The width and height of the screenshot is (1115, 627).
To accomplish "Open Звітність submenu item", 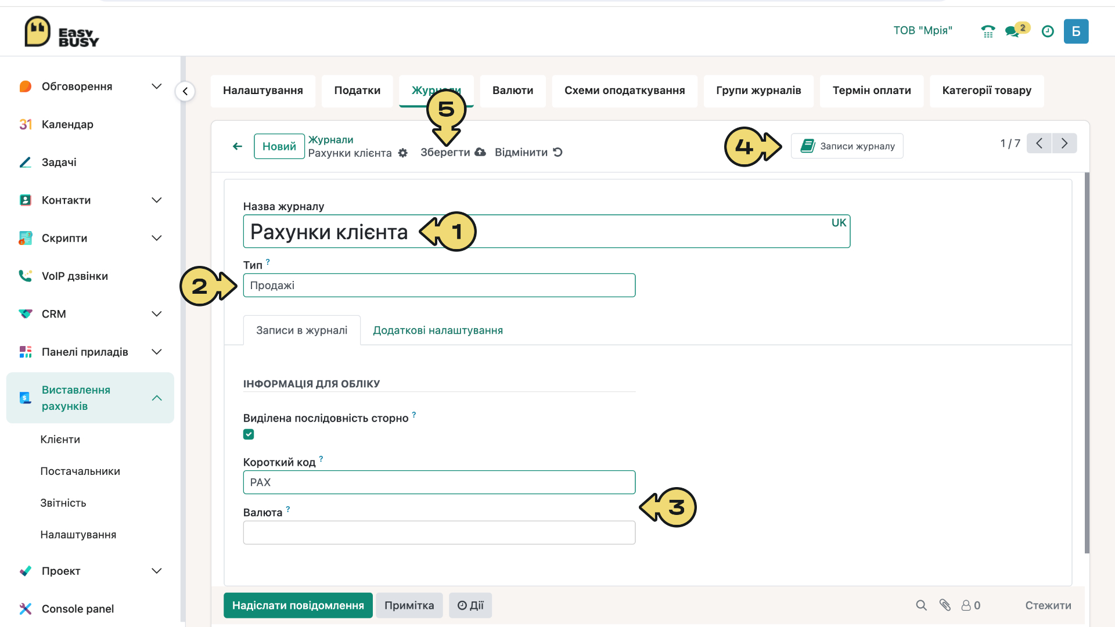I will (x=63, y=503).
